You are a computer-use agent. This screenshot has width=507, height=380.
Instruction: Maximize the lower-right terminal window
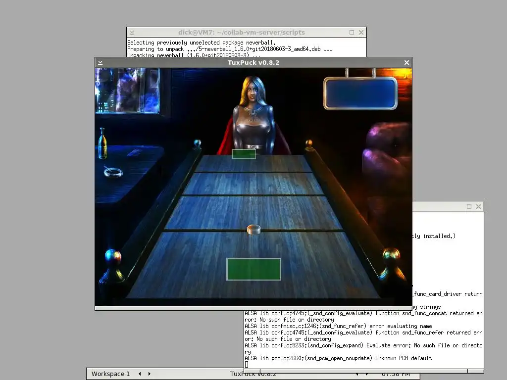pos(469,206)
